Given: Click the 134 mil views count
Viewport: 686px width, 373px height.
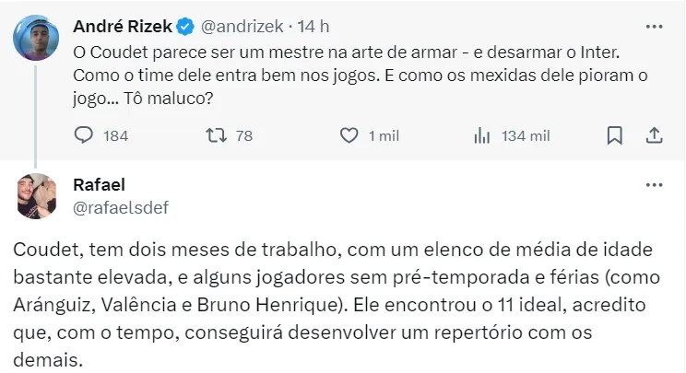Looking at the screenshot, I should coord(526,135).
